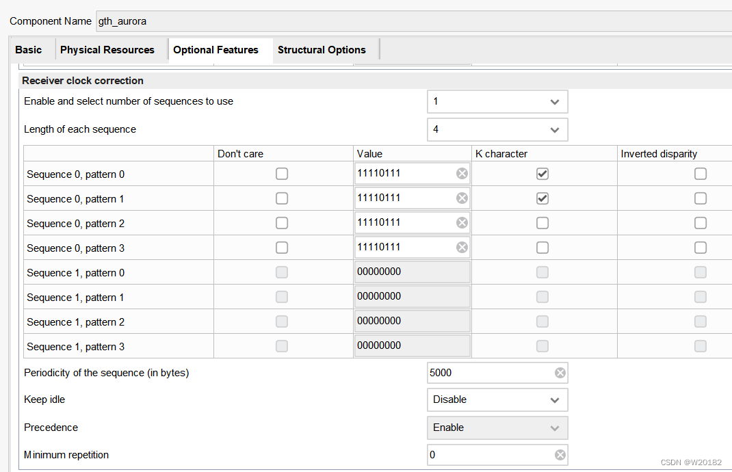Viewport: 732px width, 472px height.
Task: Go to the Structural Options tab
Action: click(322, 50)
